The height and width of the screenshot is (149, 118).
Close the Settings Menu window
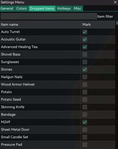(115, 2)
